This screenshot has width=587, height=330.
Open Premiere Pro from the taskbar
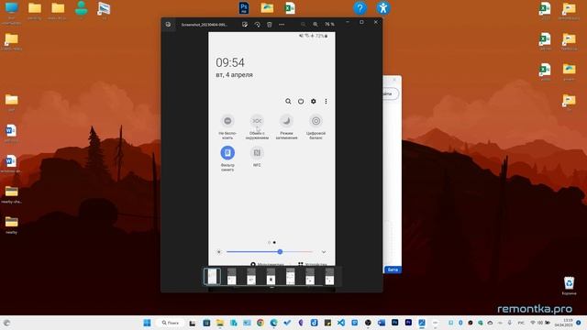(x=408, y=323)
